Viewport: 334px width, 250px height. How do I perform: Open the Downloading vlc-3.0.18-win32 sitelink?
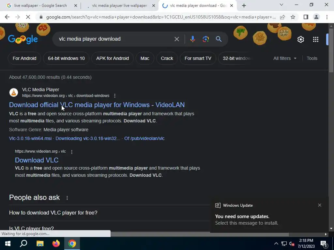(88, 138)
